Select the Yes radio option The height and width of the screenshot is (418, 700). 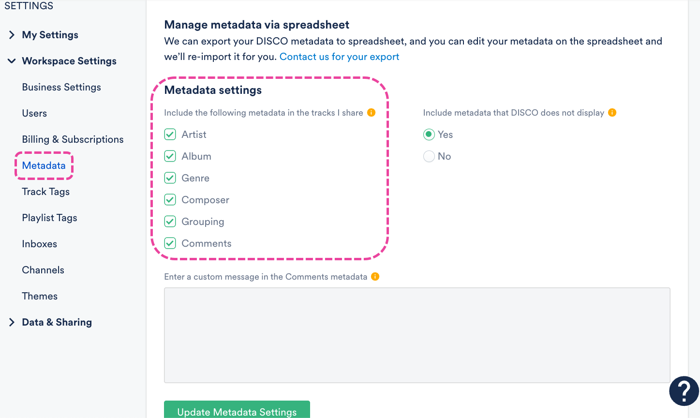click(x=429, y=134)
